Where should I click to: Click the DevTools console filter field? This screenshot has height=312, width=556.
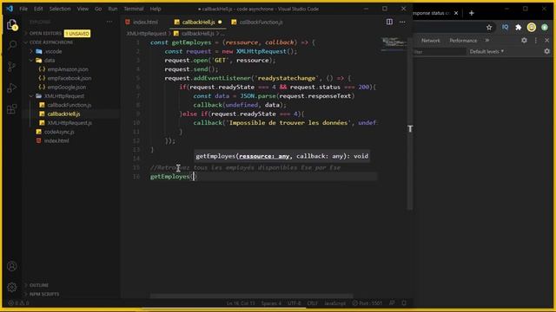(440, 52)
